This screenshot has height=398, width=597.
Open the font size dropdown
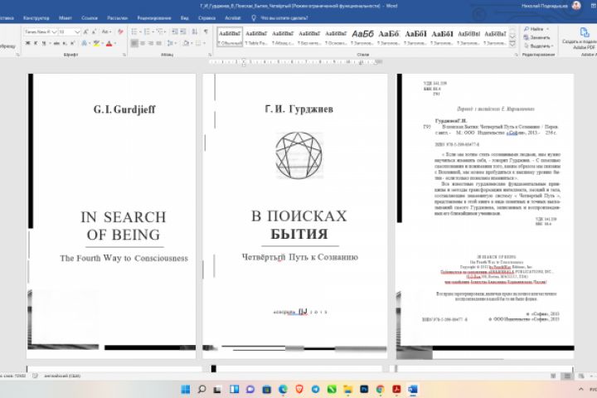tap(77, 32)
